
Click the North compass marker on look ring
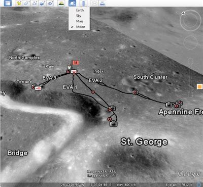click(183, 13)
